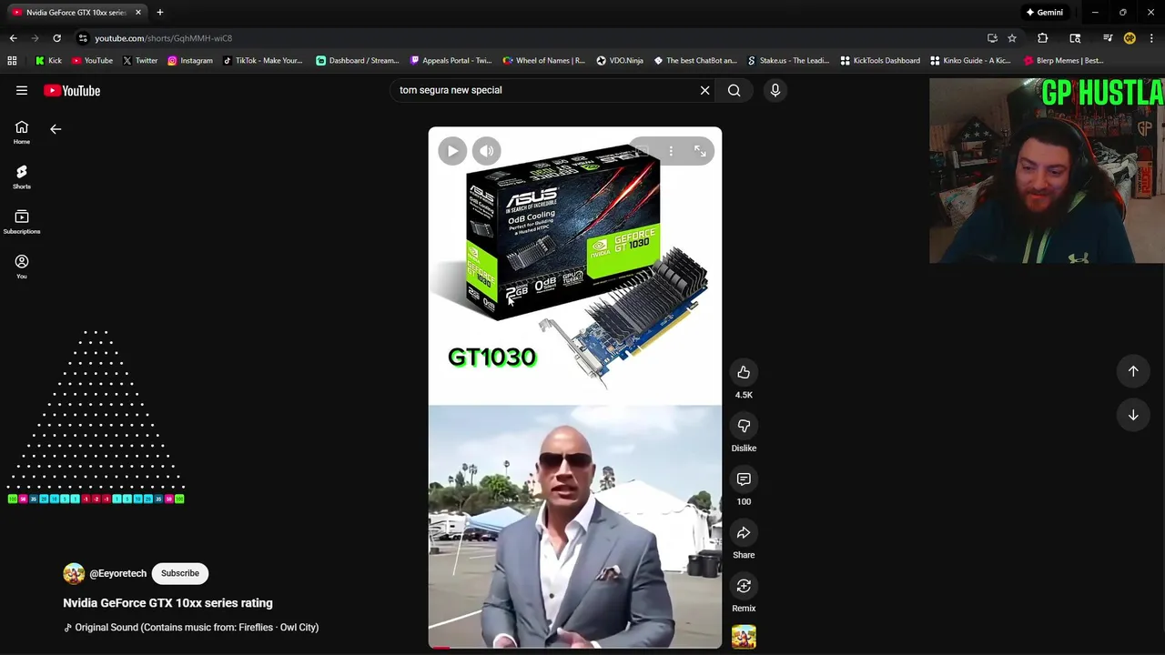Go back with the Shorts back arrow
The image size is (1165, 655).
click(56, 129)
